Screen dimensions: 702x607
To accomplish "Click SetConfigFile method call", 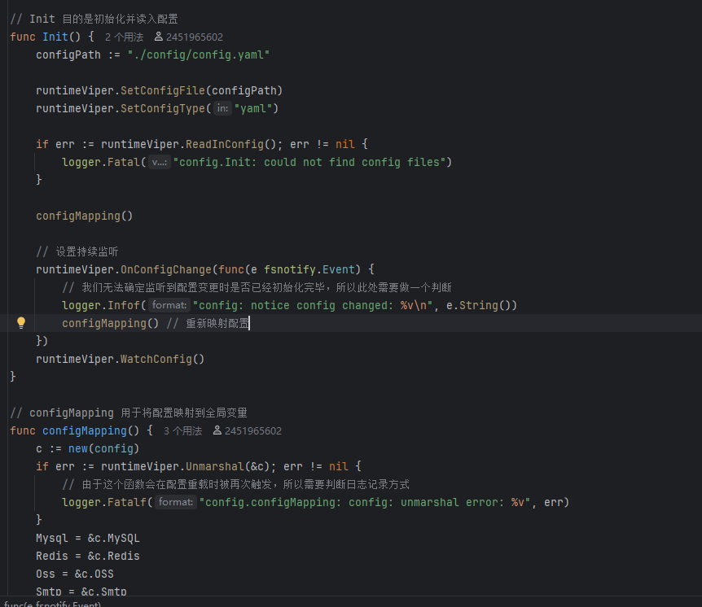I will click(163, 91).
